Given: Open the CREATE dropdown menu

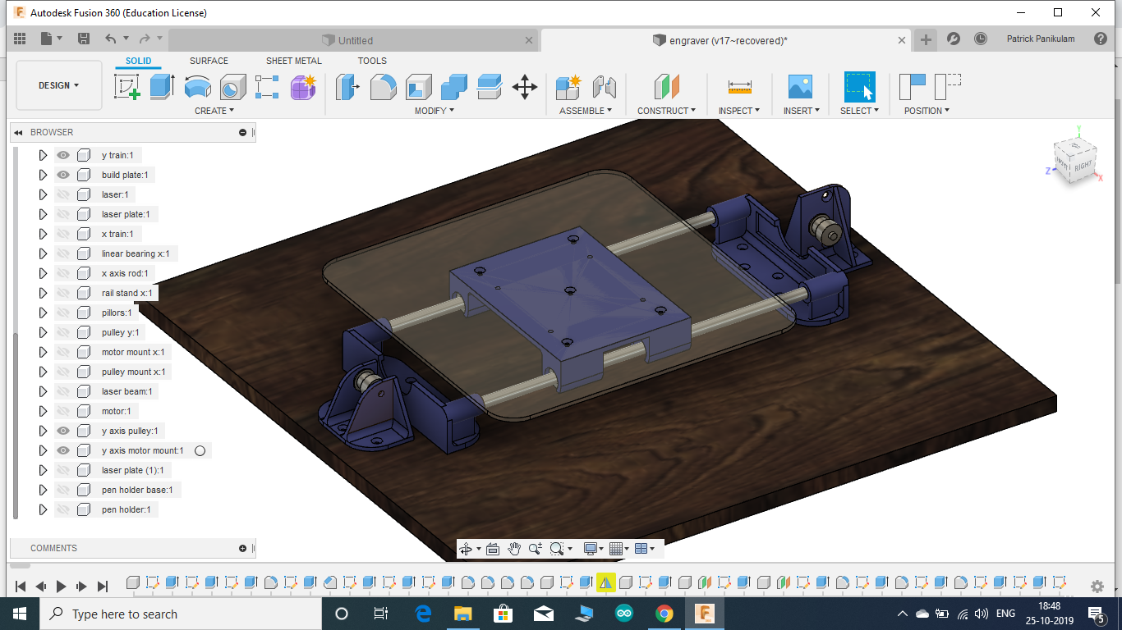Looking at the screenshot, I should click(214, 111).
